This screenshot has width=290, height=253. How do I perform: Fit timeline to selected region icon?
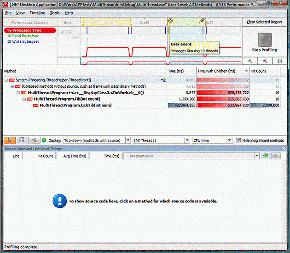(280, 61)
